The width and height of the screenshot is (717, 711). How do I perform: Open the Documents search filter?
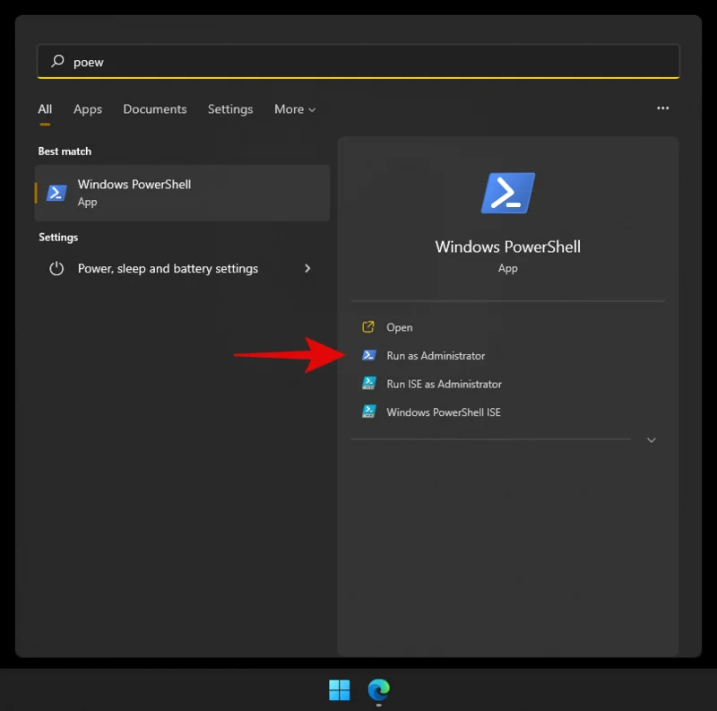(x=154, y=108)
